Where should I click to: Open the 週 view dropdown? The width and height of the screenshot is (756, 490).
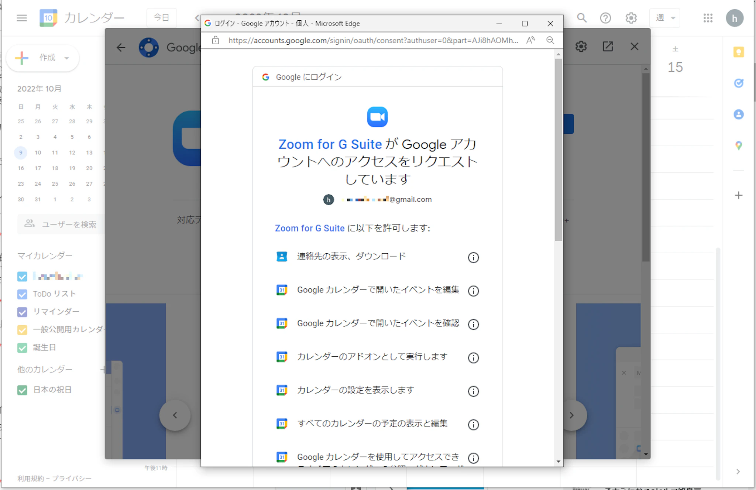665,18
